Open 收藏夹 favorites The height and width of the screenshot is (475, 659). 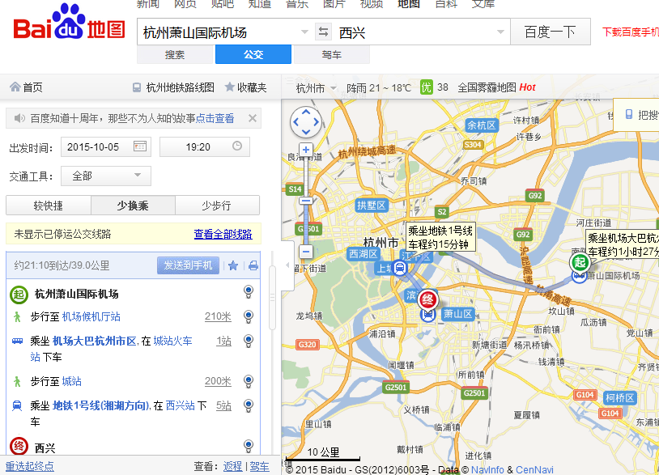pos(246,87)
